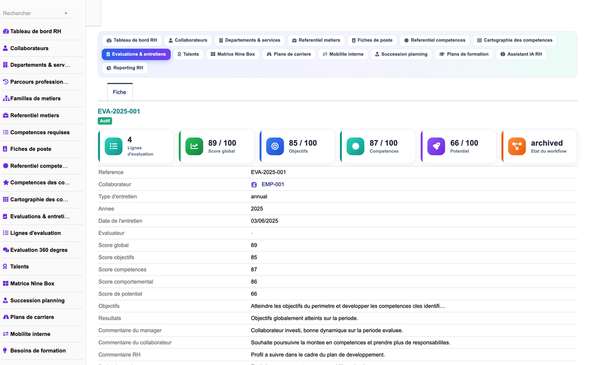590x365 pixels.
Task: Open Departements & services top navigation pill
Action: coord(250,40)
